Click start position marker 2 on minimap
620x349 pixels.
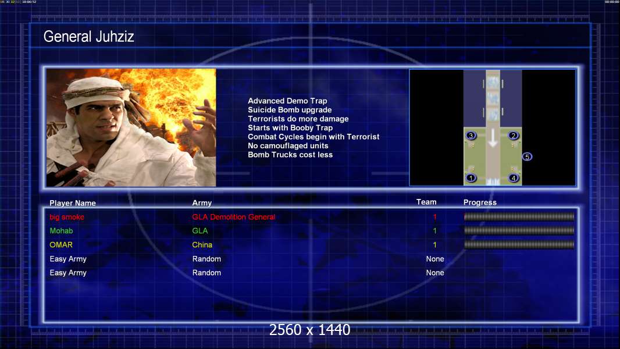pos(513,136)
